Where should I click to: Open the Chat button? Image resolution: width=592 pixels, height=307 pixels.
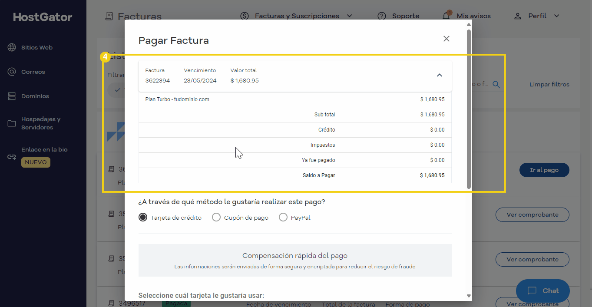click(542, 291)
